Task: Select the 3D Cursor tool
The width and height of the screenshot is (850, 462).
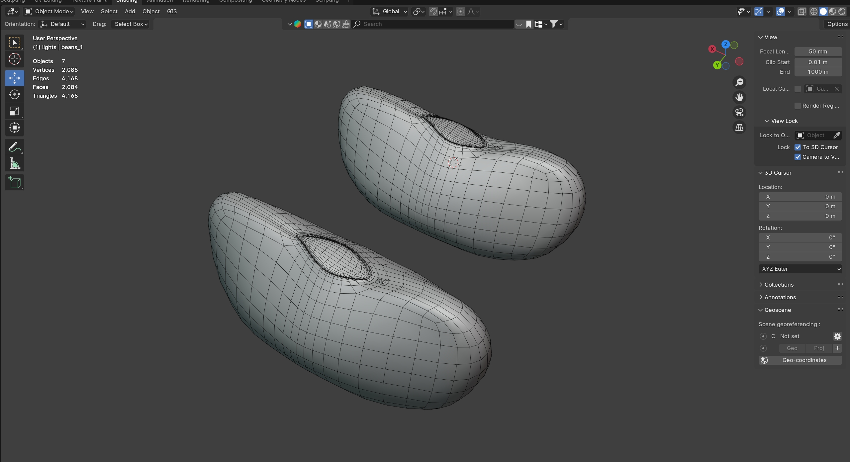Action: pyautogui.click(x=14, y=59)
